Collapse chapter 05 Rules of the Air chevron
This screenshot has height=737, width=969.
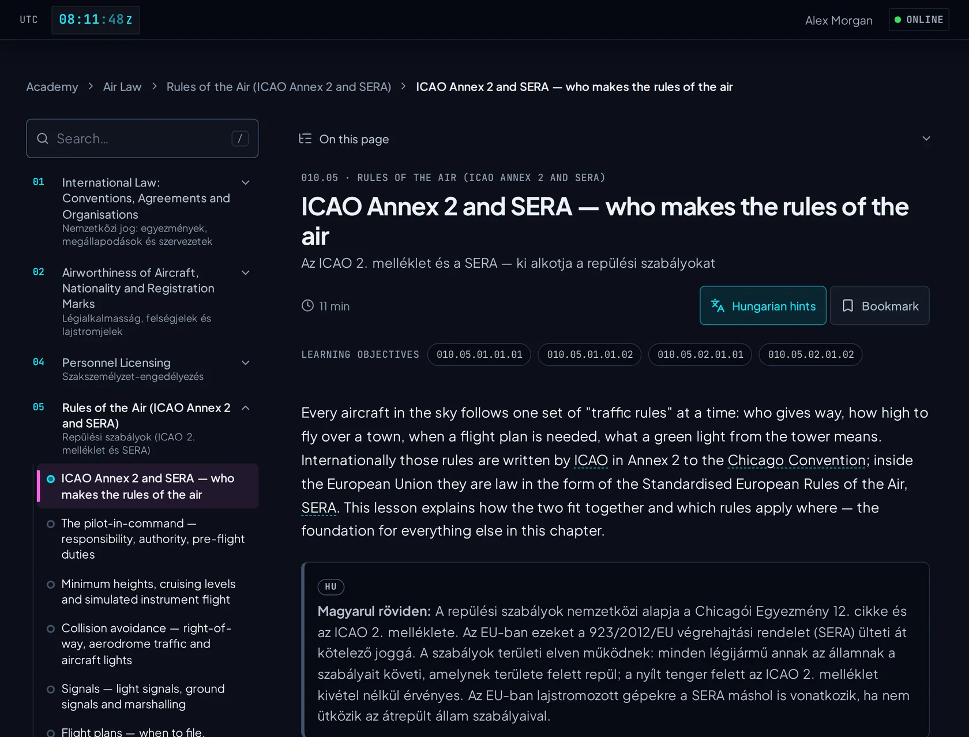tap(246, 407)
